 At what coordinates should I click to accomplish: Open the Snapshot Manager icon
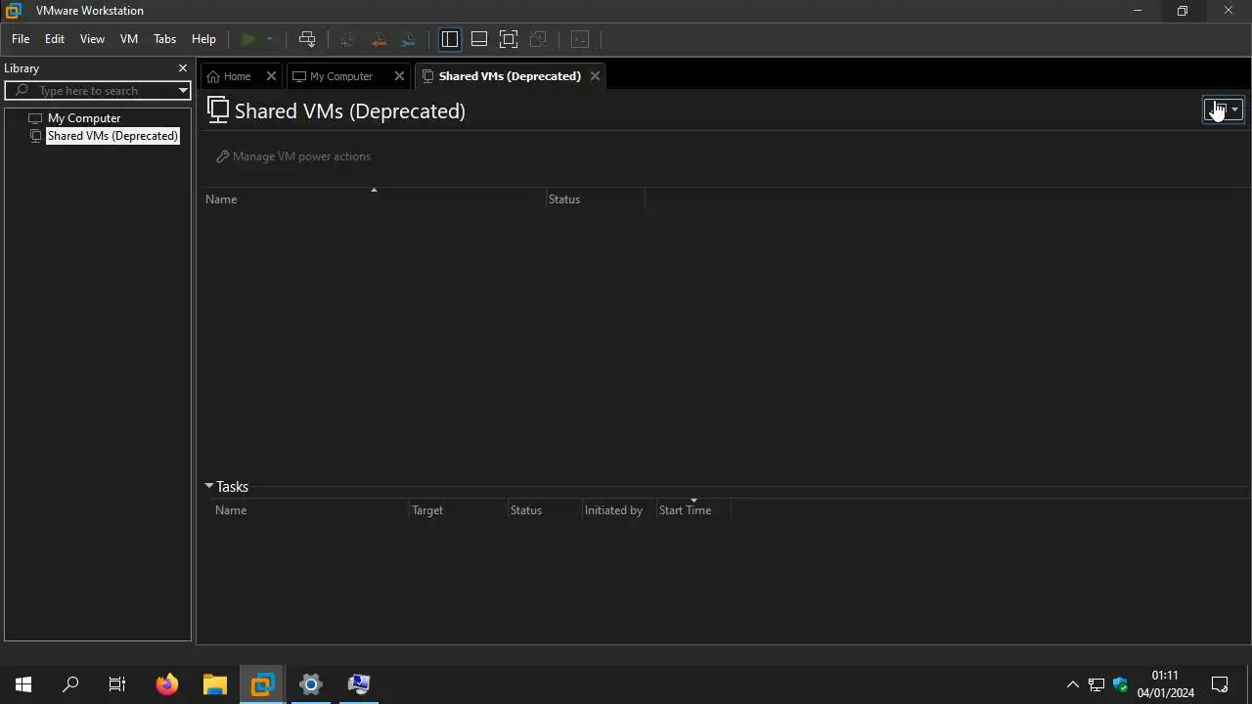pyautogui.click(x=409, y=39)
